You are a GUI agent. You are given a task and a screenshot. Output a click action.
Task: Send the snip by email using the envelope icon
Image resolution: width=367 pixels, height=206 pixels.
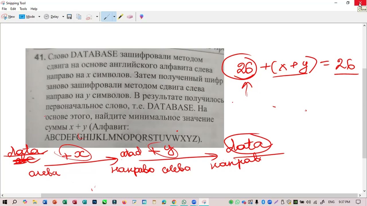[x=89, y=17]
